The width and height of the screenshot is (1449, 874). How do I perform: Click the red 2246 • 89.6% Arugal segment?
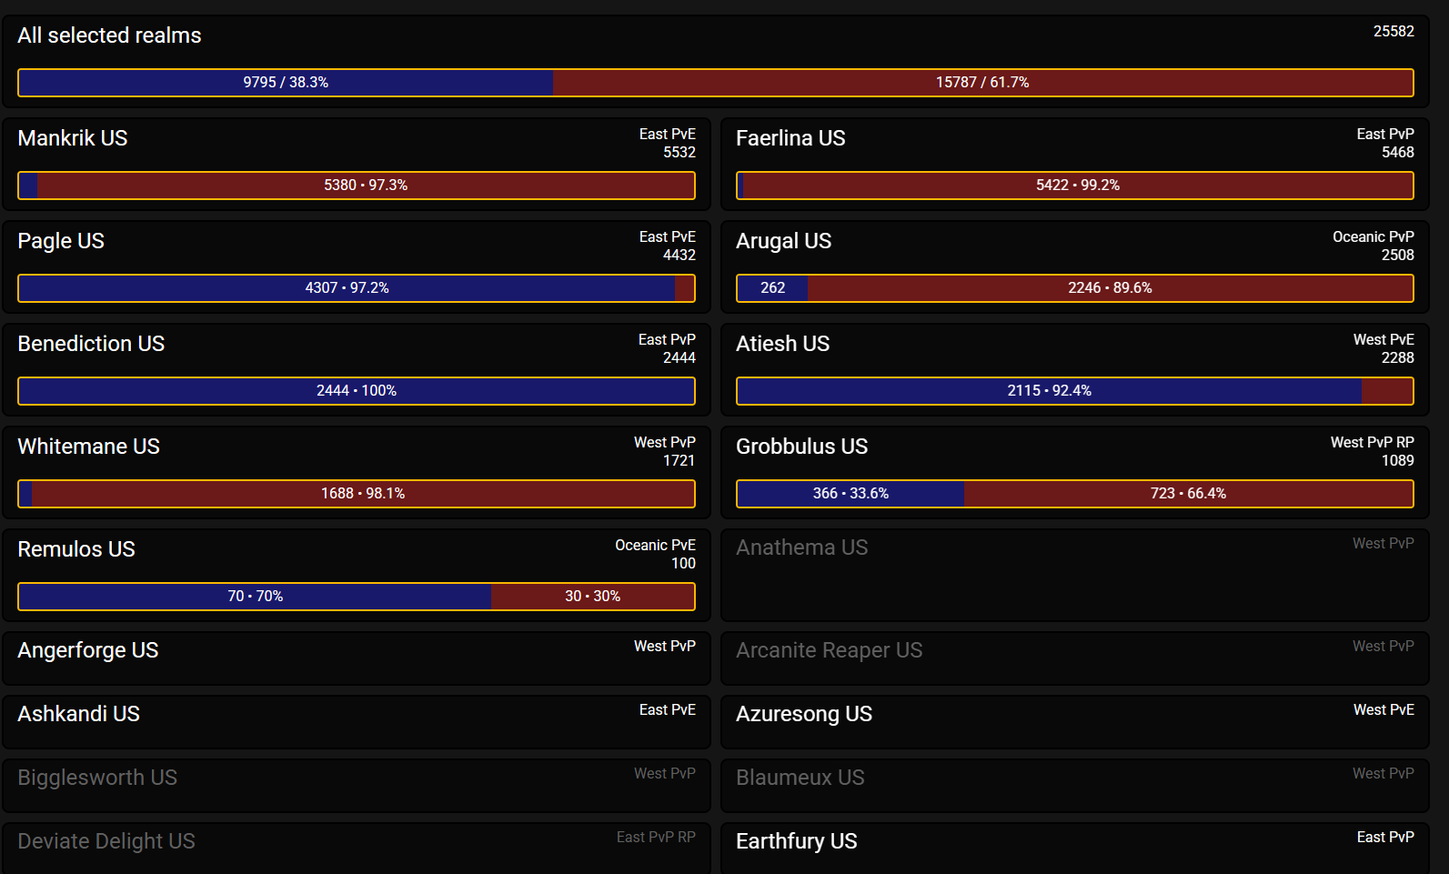[1110, 288]
